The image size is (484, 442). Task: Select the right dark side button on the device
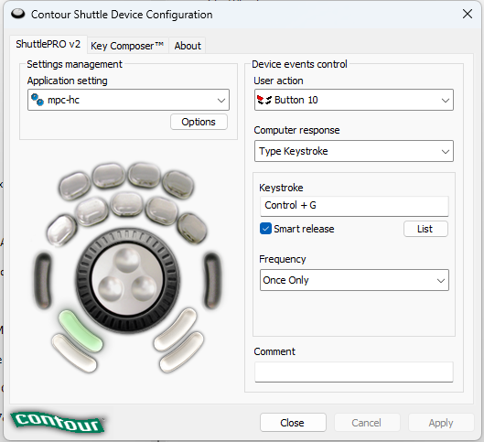(x=212, y=281)
